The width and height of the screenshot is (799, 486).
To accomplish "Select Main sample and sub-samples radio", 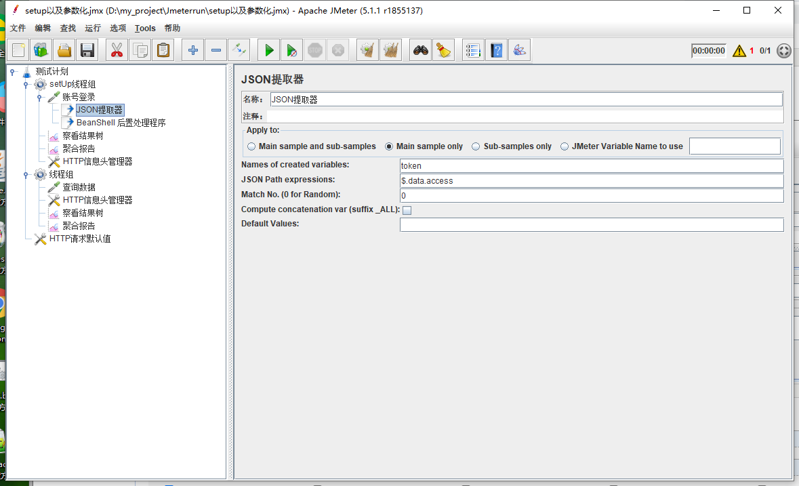I will pos(251,146).
